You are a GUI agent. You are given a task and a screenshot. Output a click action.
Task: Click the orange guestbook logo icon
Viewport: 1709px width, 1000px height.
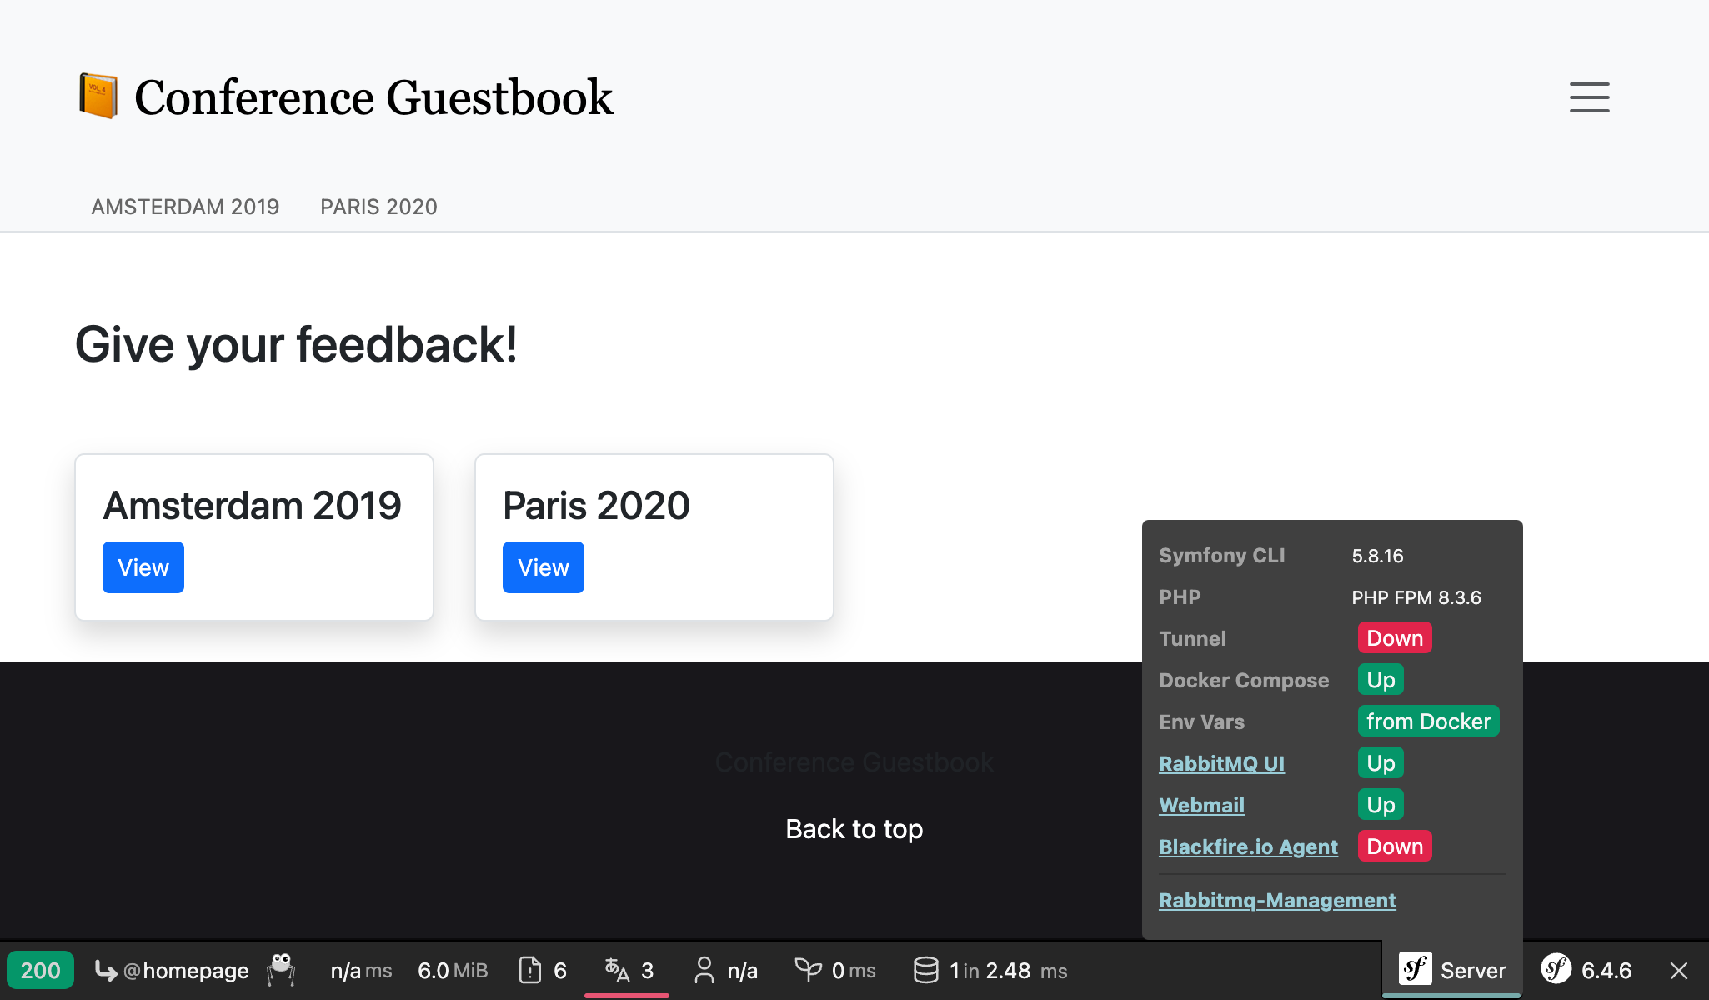click(98, 96)
